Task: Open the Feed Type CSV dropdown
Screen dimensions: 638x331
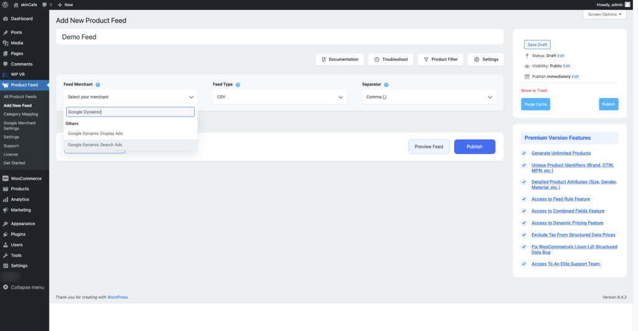Action: [x=280, y=97]
